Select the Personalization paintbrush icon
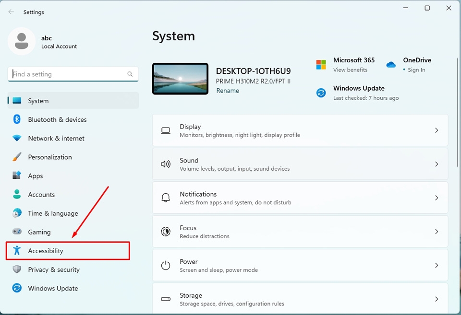The height and width of the screenshot is (315, 461). pos(17,157)
